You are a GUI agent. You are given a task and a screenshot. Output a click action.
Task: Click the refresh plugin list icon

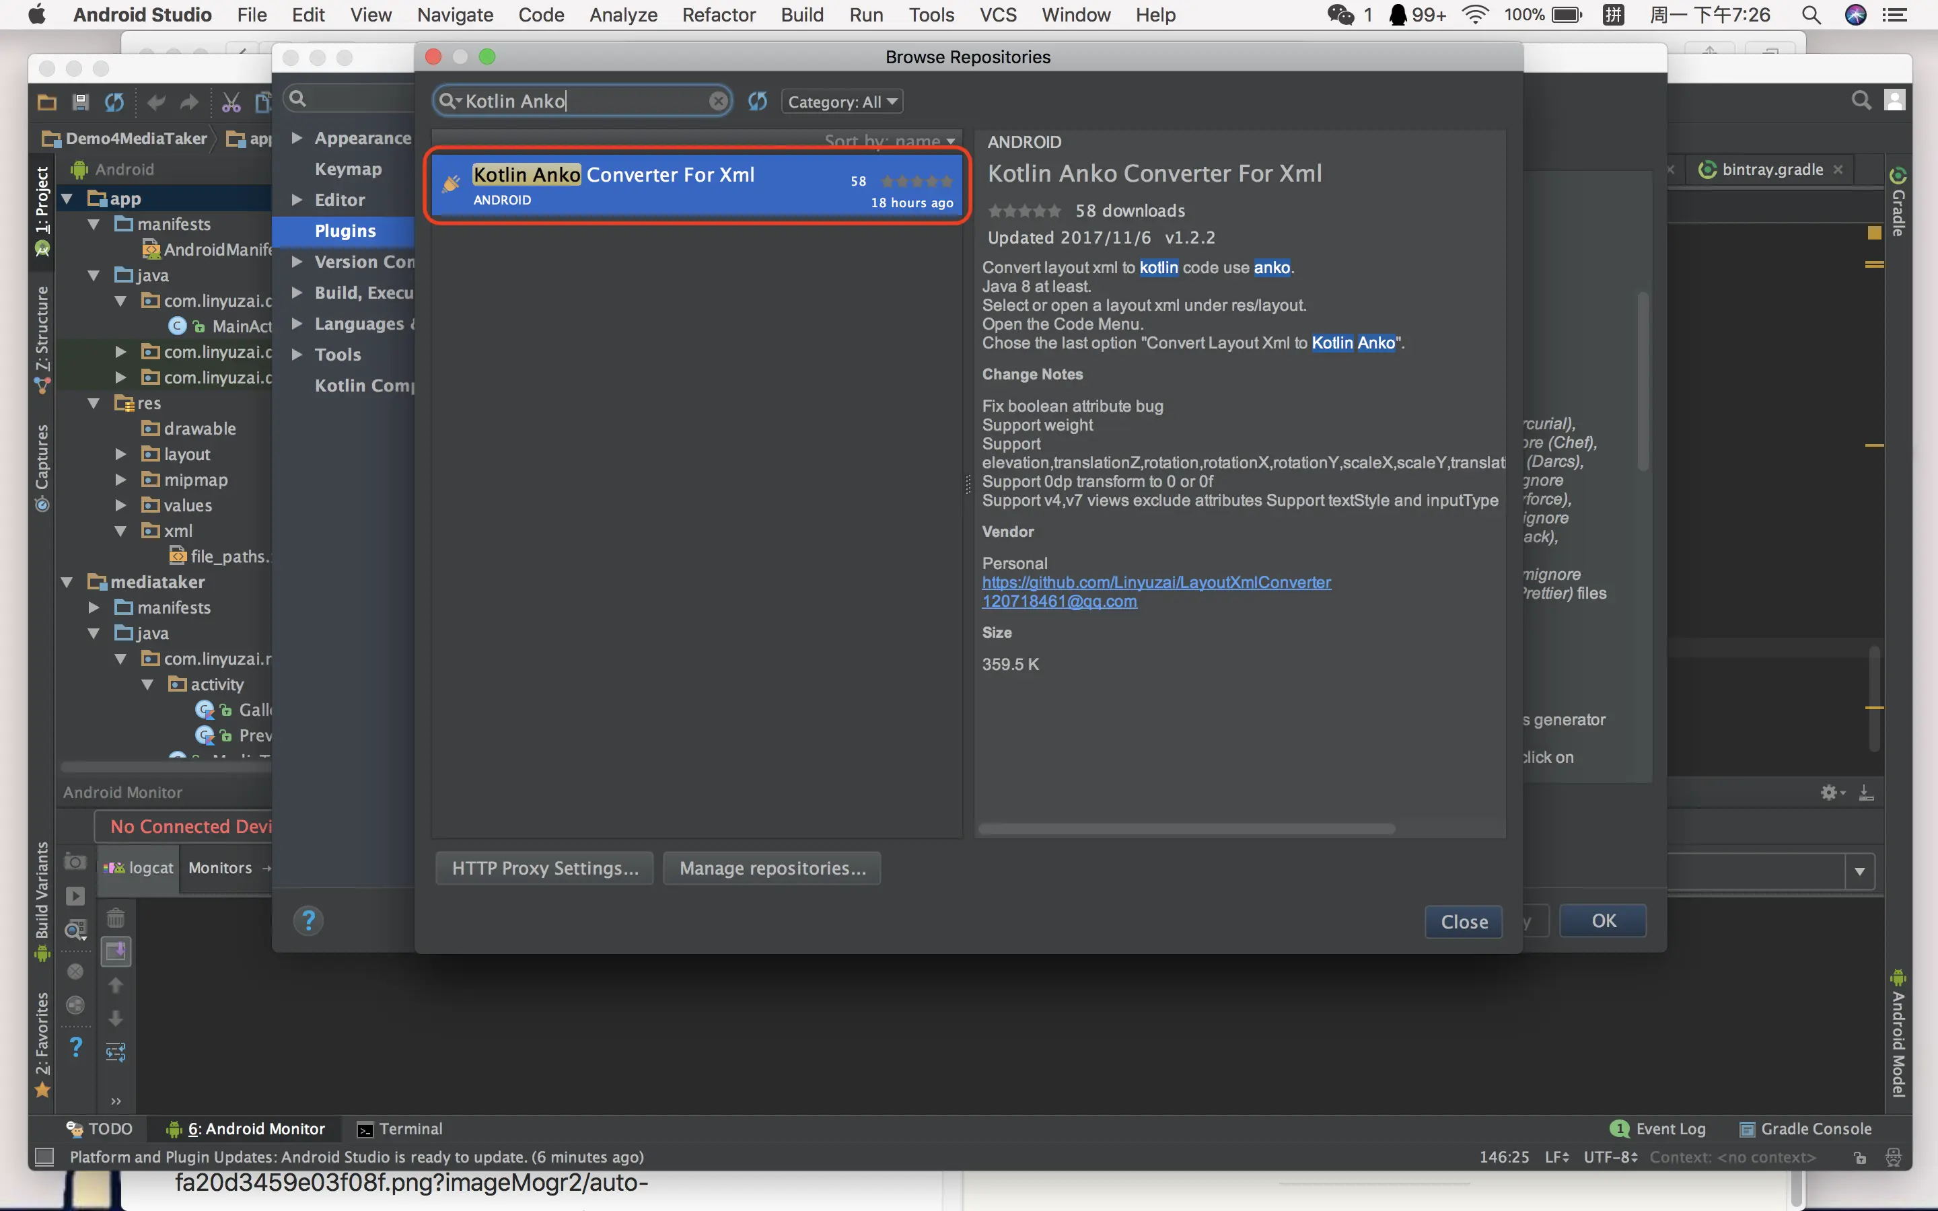tap(757, 101)
